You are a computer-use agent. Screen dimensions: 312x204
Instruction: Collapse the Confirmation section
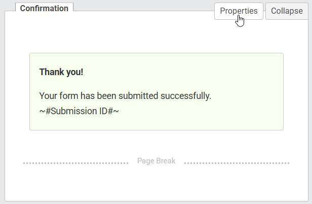[x=287, y=11]
